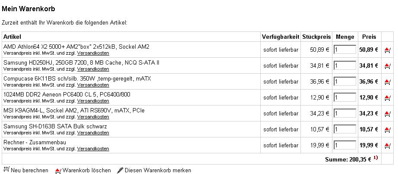
Task: Remove Samsung SH-D163B drive cart icon
Action: (387, 130)
